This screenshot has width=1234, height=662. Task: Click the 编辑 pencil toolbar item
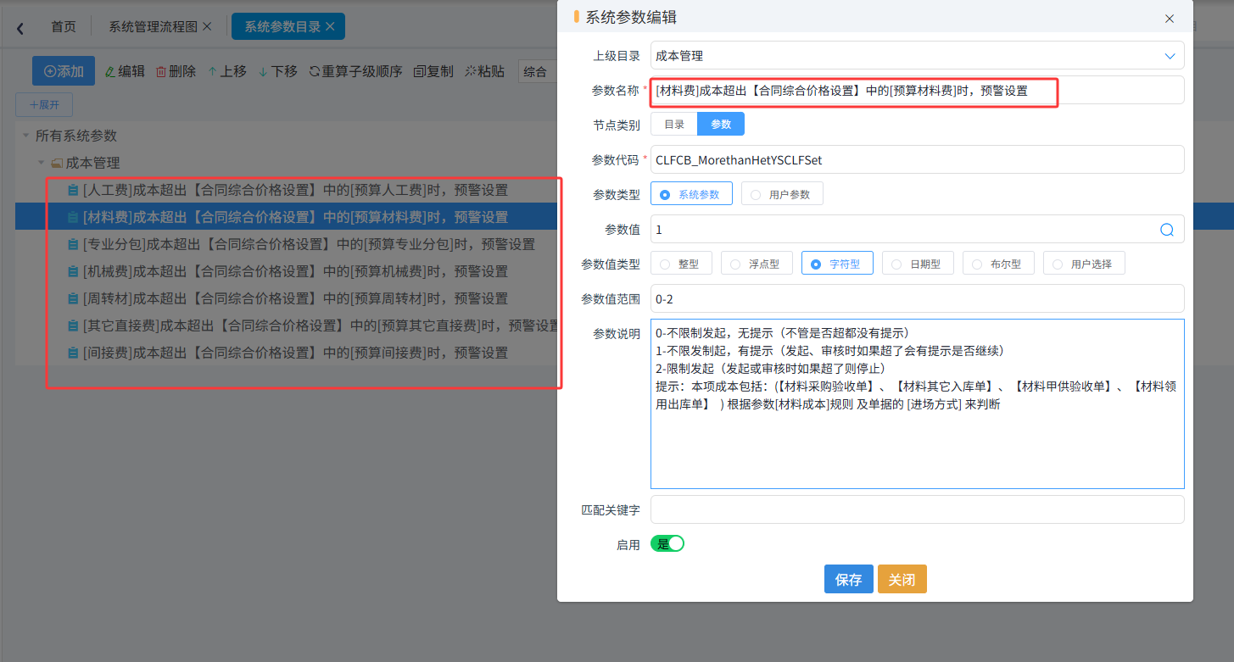pos(125,71)
